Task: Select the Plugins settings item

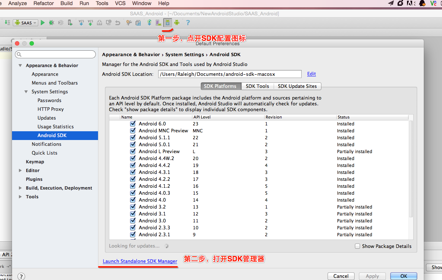Action: tap(34, 179)
